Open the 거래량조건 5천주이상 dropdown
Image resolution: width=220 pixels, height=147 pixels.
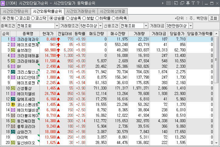[x=101, y=26]
